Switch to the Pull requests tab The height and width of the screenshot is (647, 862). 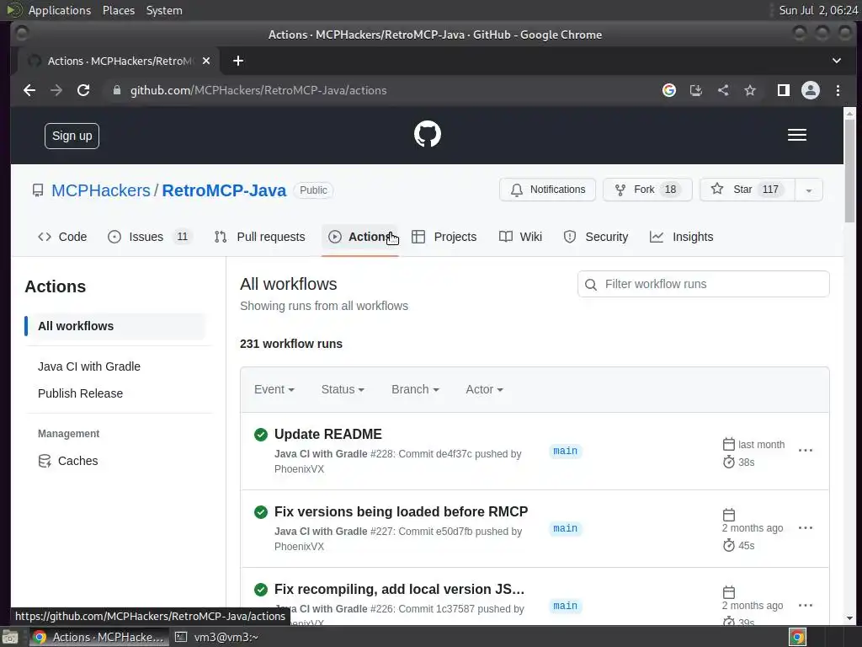(x=259, y=237)
